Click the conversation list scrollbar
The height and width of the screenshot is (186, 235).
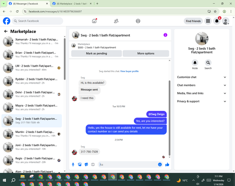64,59
